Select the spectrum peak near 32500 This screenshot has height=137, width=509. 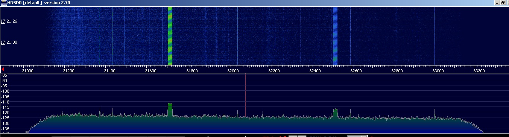335,112
